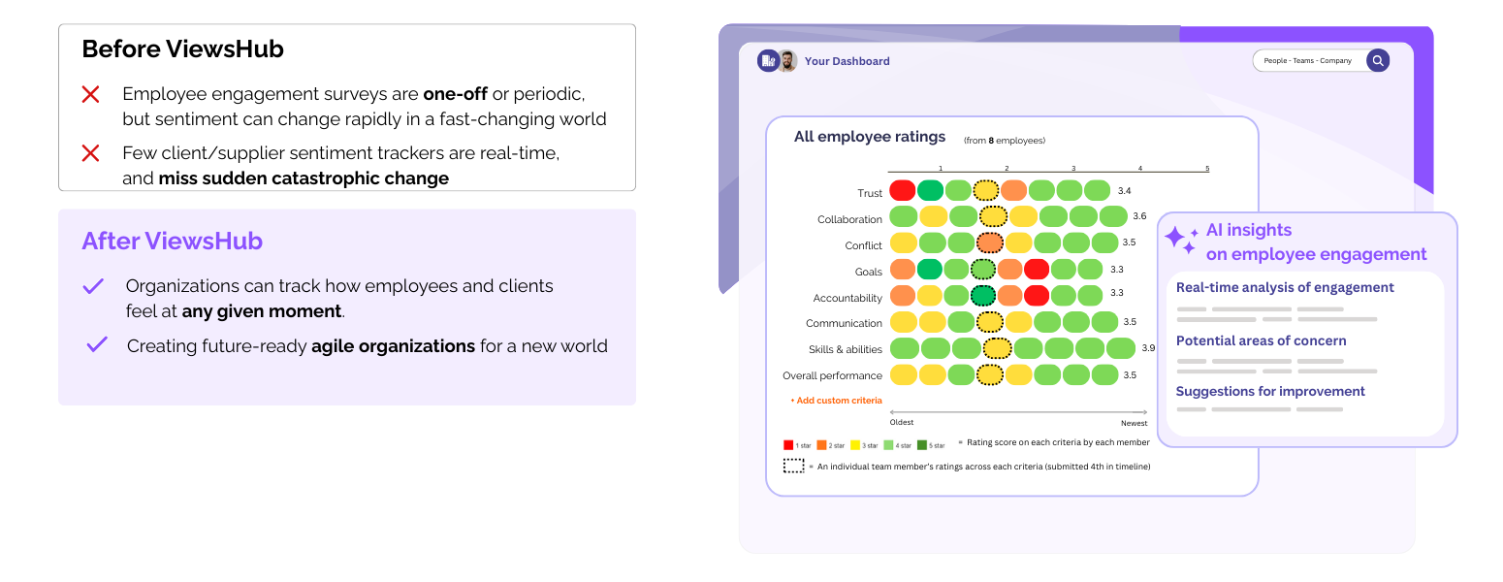
Task: Open the user profile avatar
Action: 786,61
